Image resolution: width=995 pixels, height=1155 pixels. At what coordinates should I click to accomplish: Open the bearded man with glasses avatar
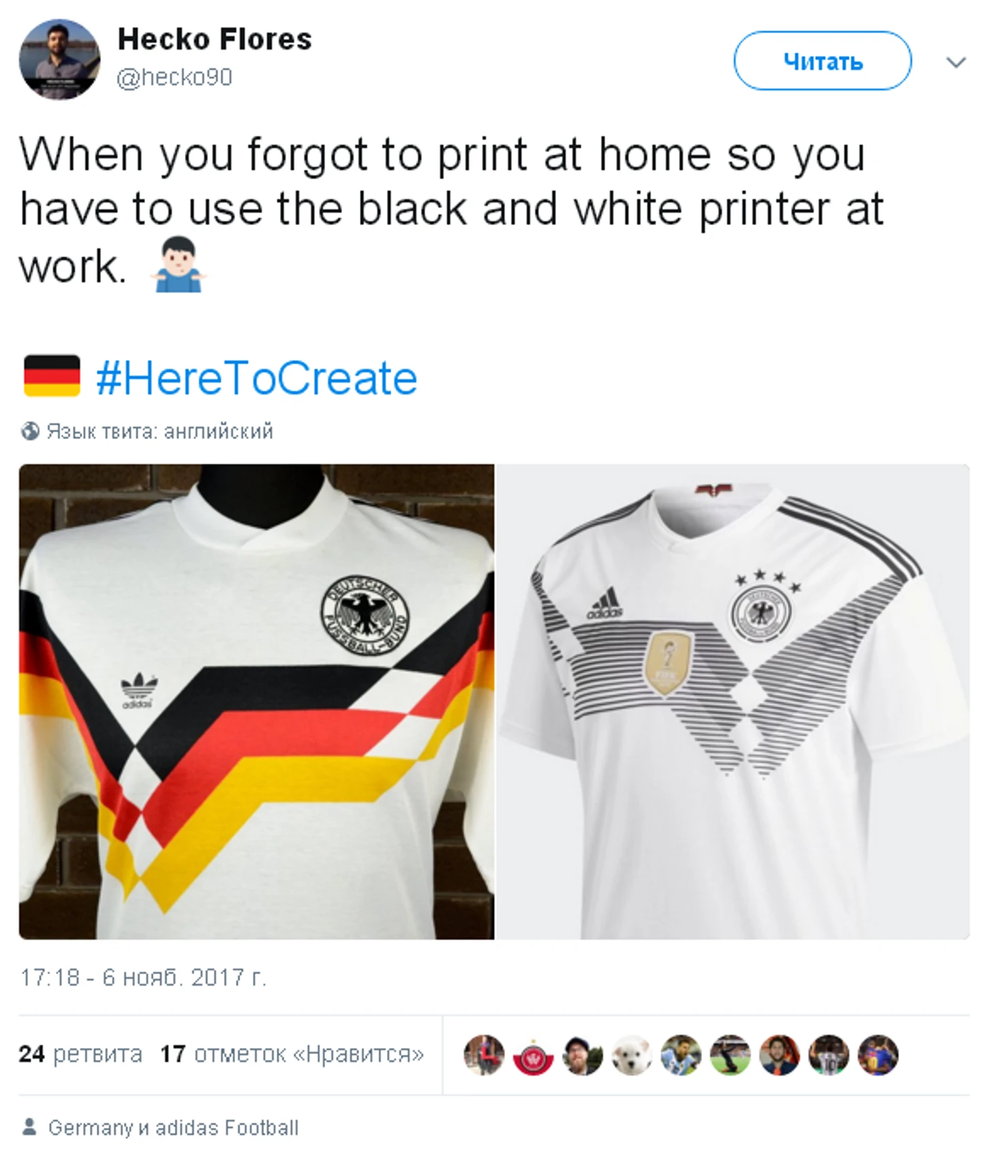[583, 1055]
